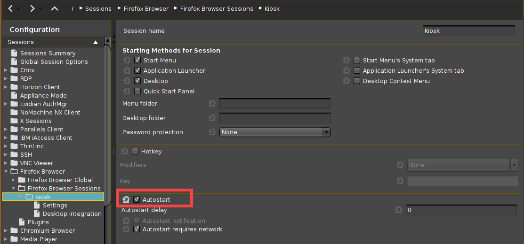Toggle the Hotkey checkbox
524x244 pixels.
136,152
